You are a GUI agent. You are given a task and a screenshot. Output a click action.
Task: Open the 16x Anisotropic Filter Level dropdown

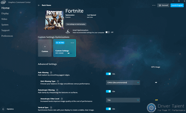[x=123, y=100]
